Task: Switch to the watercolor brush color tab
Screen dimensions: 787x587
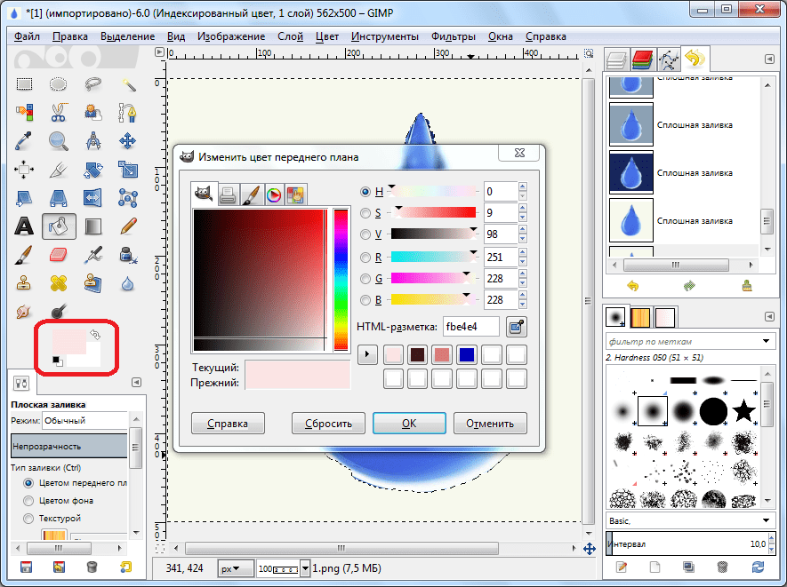Action: 250,194
